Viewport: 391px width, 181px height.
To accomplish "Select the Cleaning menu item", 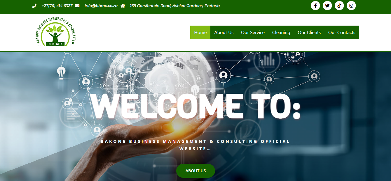I will 281,32.
